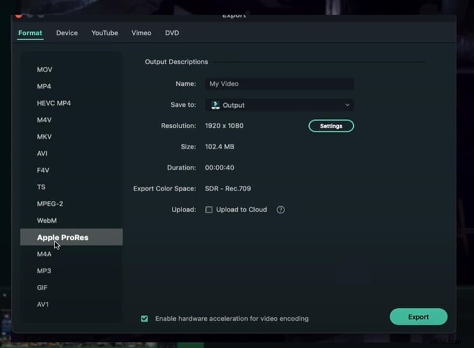Click the Name field containing My Video
Image resolution: width=474 pixels, height=348 pixels.
279,84
